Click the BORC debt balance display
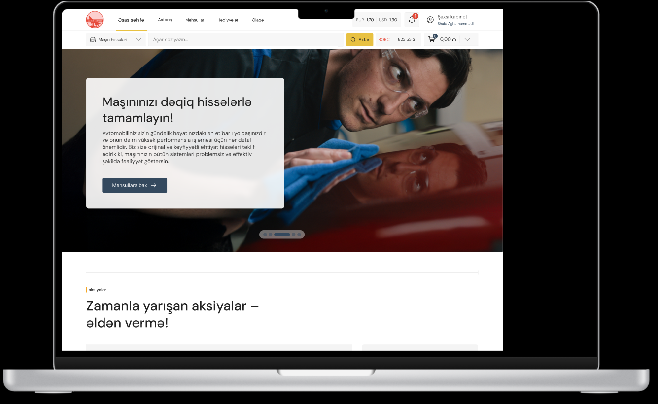 398,39
